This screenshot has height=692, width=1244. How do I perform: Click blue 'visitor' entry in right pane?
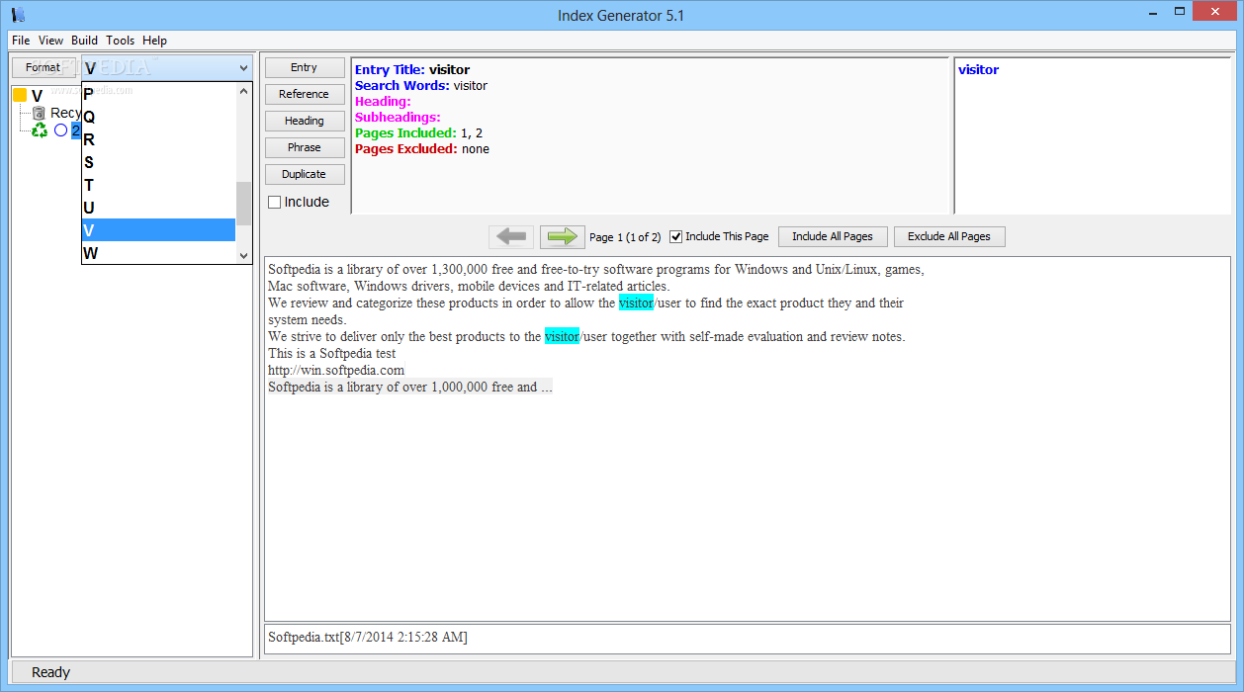click(979, 69)
